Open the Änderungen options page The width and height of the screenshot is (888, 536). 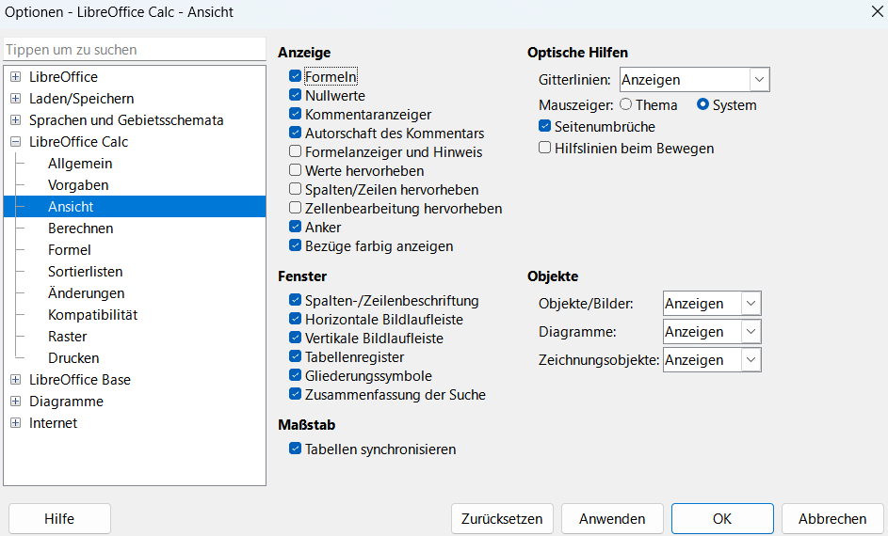point(86,292)
